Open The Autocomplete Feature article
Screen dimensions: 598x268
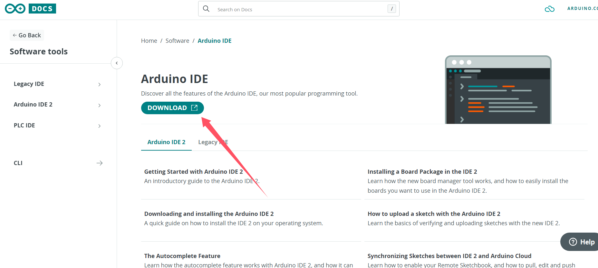tap(182, 256)
